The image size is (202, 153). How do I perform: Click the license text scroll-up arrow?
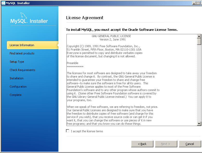click(199, 36)
